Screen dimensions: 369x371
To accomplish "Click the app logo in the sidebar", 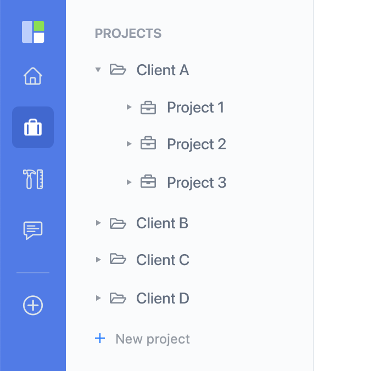I will point(33,32).
